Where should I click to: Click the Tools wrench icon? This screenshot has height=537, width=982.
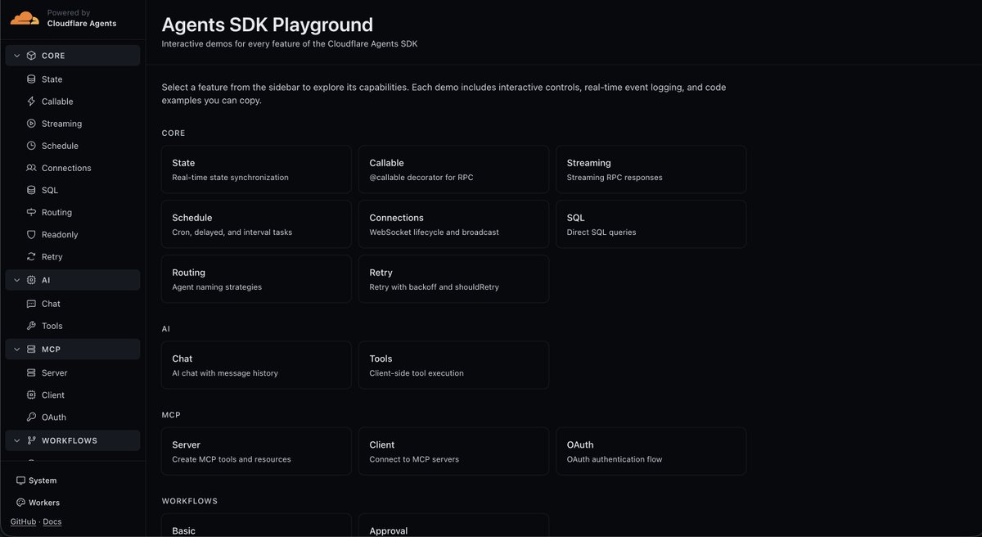pyautogui.click(x=31, y=326)
